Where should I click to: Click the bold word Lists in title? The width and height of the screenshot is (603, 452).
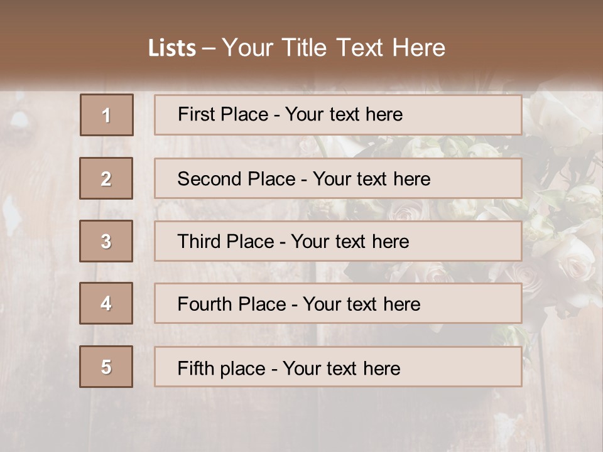pos(172,48)
